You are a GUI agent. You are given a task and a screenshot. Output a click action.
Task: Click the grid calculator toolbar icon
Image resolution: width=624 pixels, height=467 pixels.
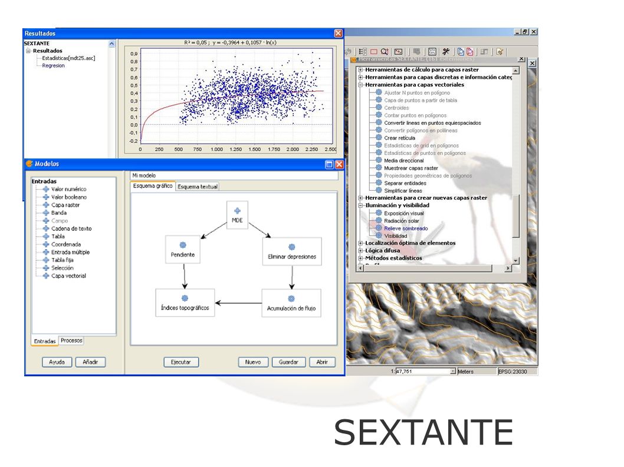(432, 52)
